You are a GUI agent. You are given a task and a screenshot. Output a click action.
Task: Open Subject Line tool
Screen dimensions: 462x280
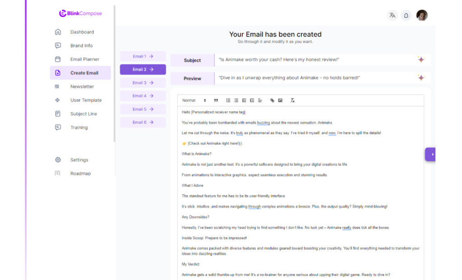tap(83, 114)
